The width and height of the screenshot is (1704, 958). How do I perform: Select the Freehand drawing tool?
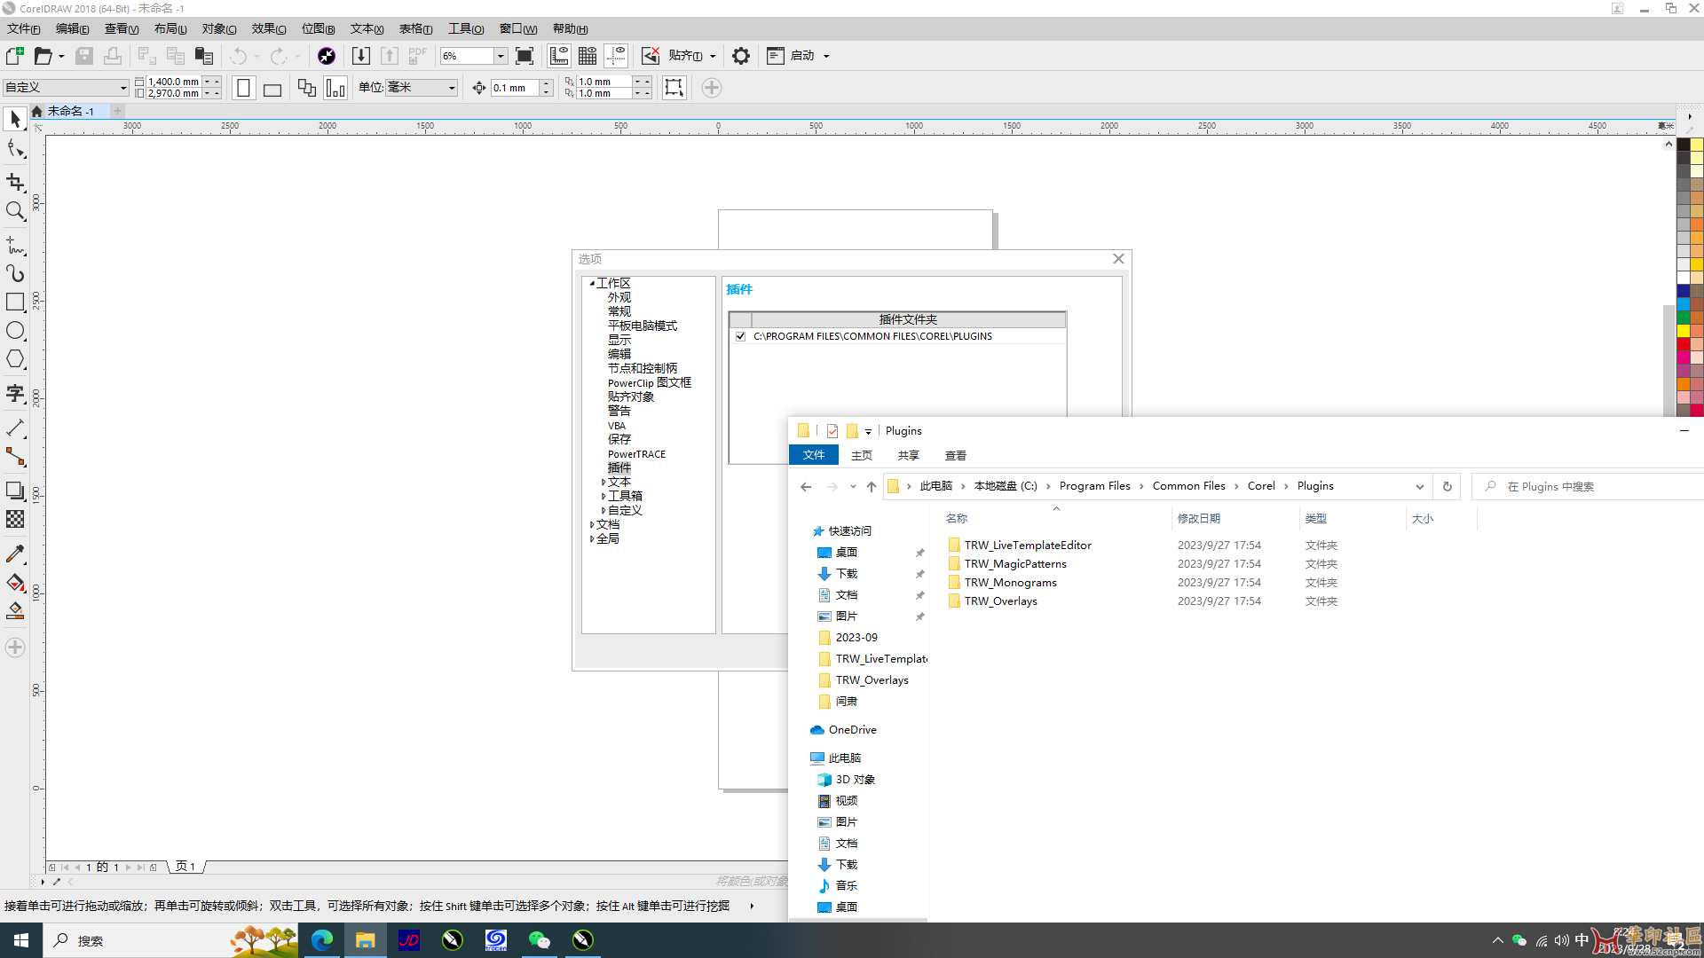pos(15,245)
